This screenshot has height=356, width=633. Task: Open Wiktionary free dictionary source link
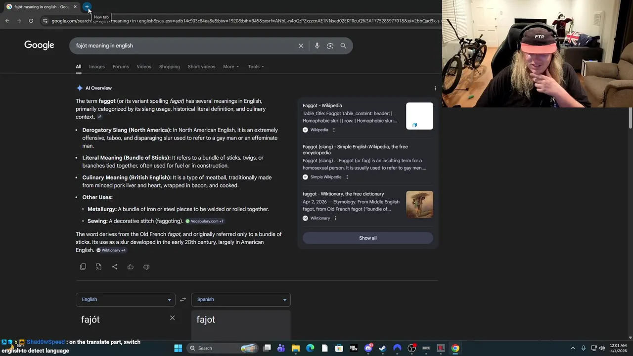click(x=343, y=194)
